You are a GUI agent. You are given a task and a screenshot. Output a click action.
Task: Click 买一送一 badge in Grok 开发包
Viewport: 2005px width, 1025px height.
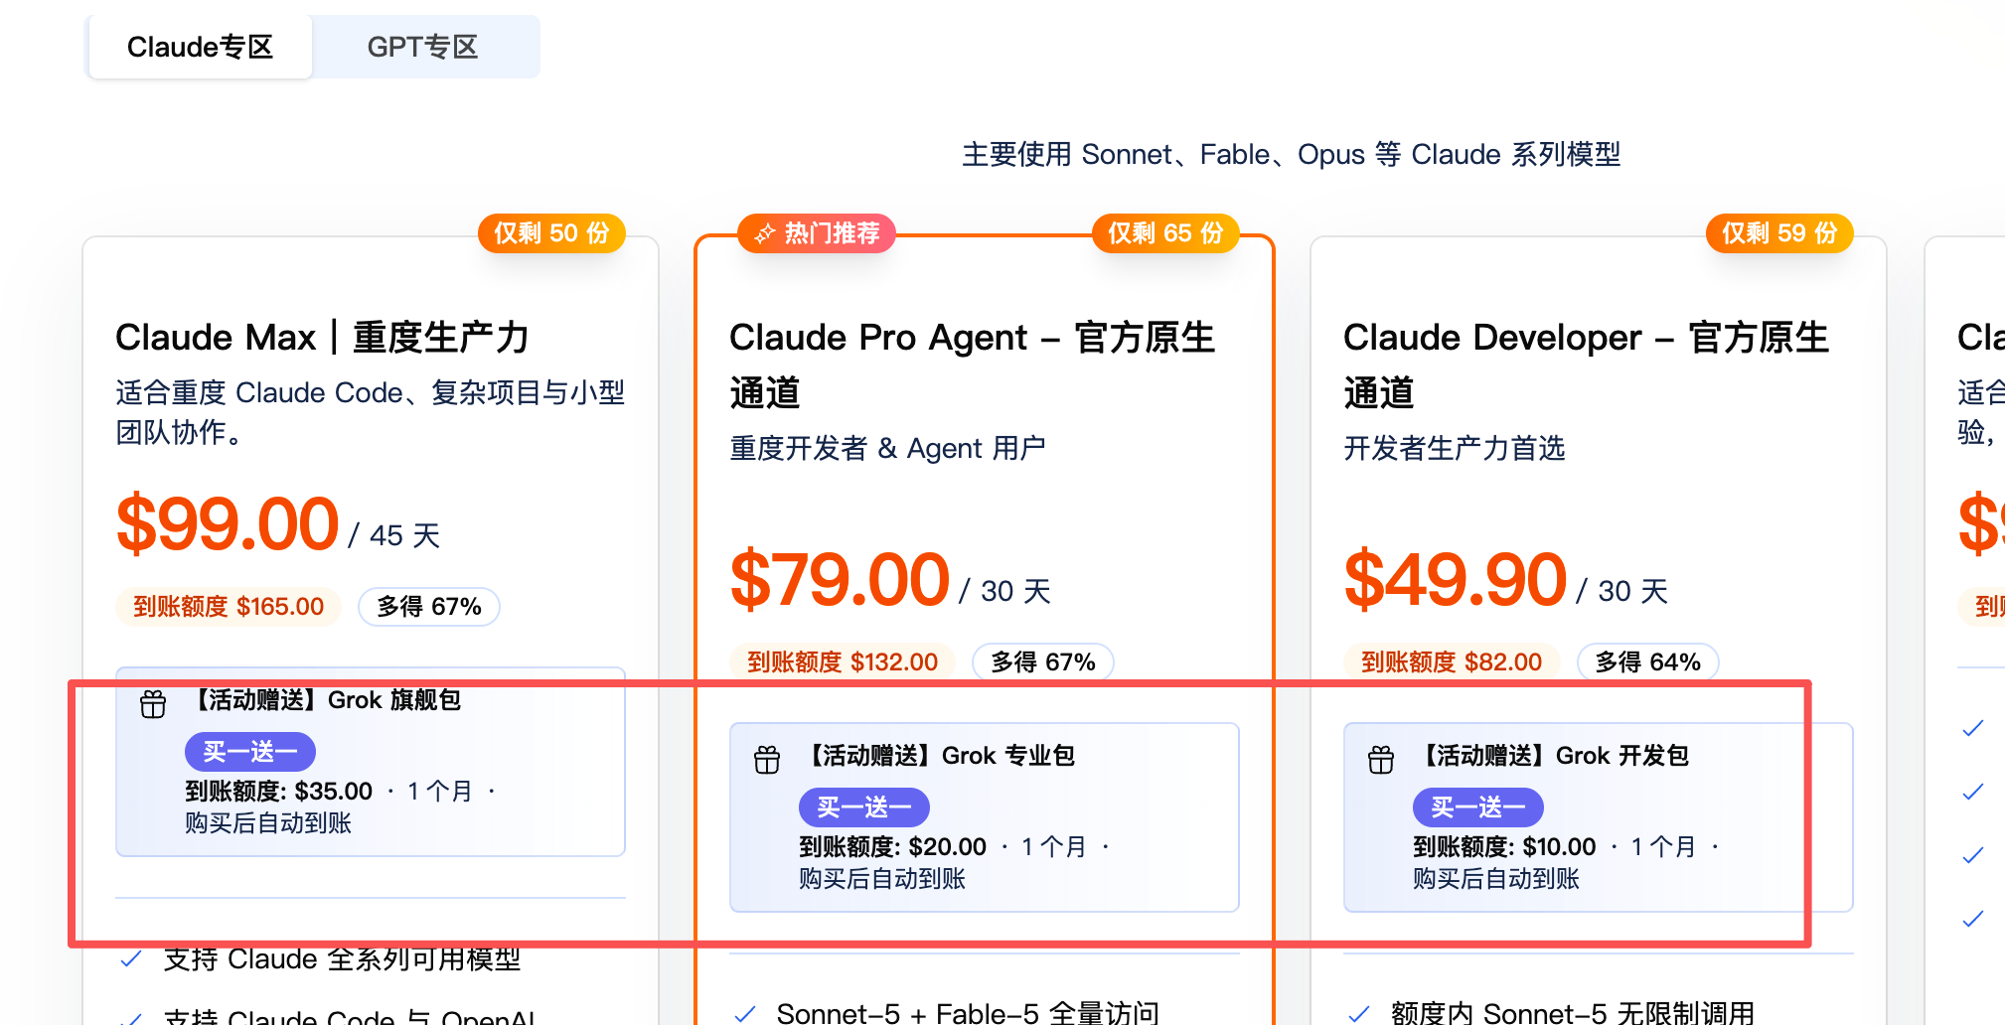click(x=1478, y=807)
